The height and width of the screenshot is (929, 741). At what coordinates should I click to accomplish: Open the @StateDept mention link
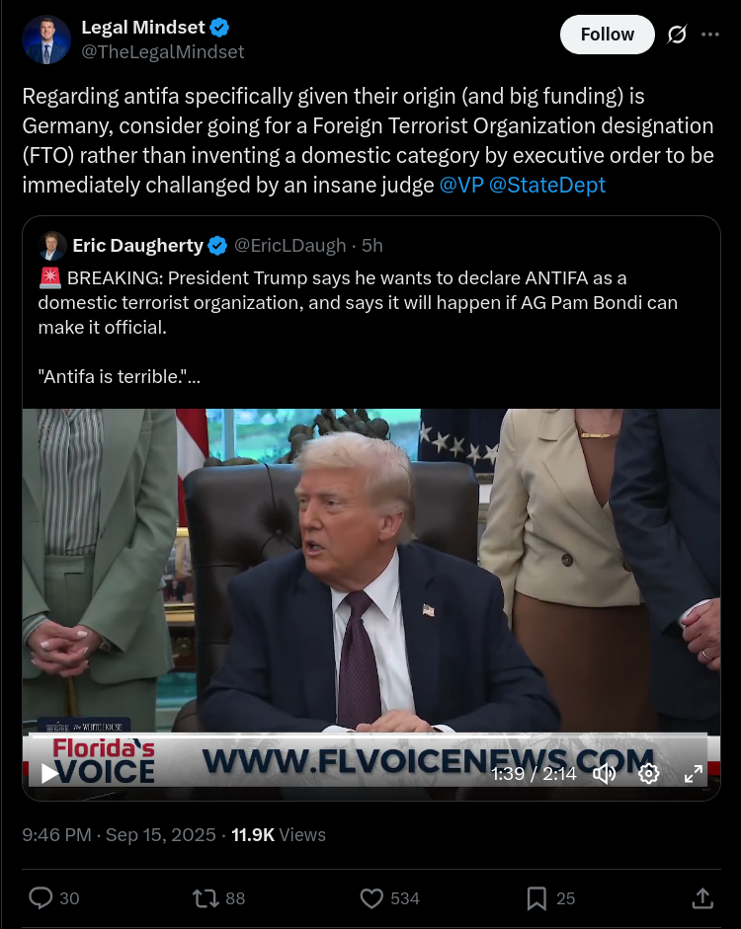click(547, 185)
